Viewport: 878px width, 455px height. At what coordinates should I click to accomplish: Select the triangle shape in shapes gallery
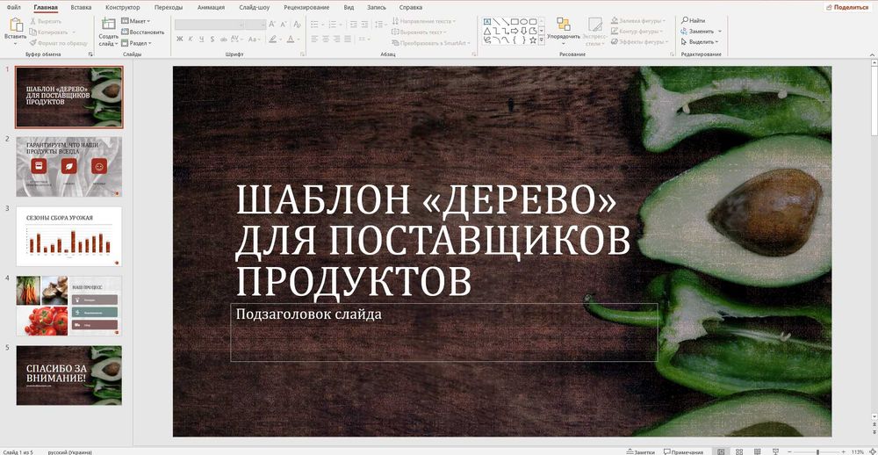[487, 31]
